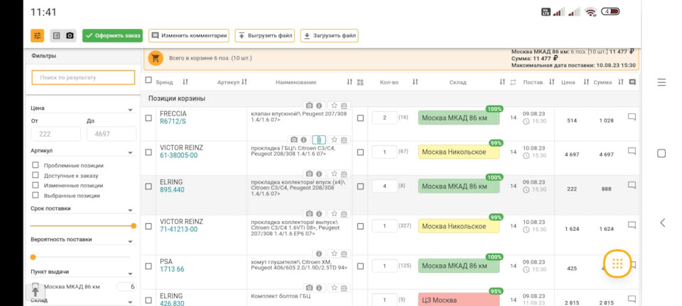Click quantity field for FRECCIA row
The width and height of the screenshot is (682, 306).
(384, 118)
